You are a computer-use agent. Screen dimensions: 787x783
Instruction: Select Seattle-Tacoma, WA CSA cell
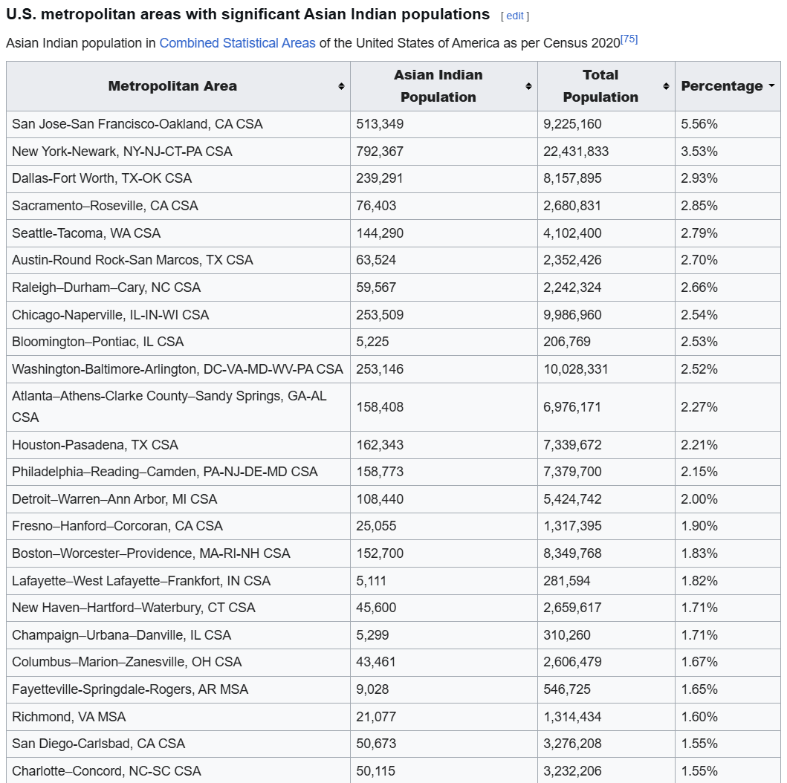[x=178, y=233]
